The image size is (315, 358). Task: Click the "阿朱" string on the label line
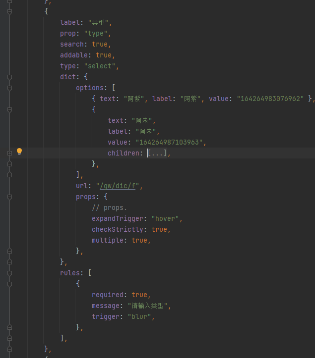pyautogui.click(x=146, y=132)
